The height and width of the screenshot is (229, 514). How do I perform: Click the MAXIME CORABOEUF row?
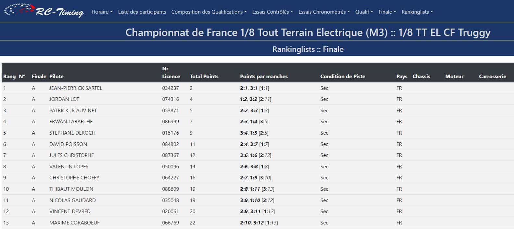pyautogui.click(x=74, y=223)
